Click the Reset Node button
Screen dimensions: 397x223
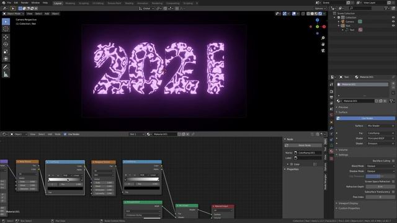pos(303,146)
